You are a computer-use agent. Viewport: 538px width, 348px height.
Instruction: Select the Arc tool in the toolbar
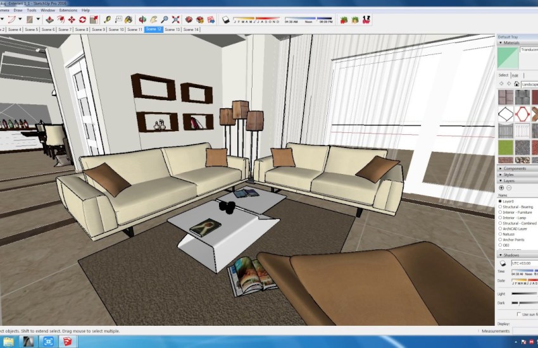(x=11, y=20)
